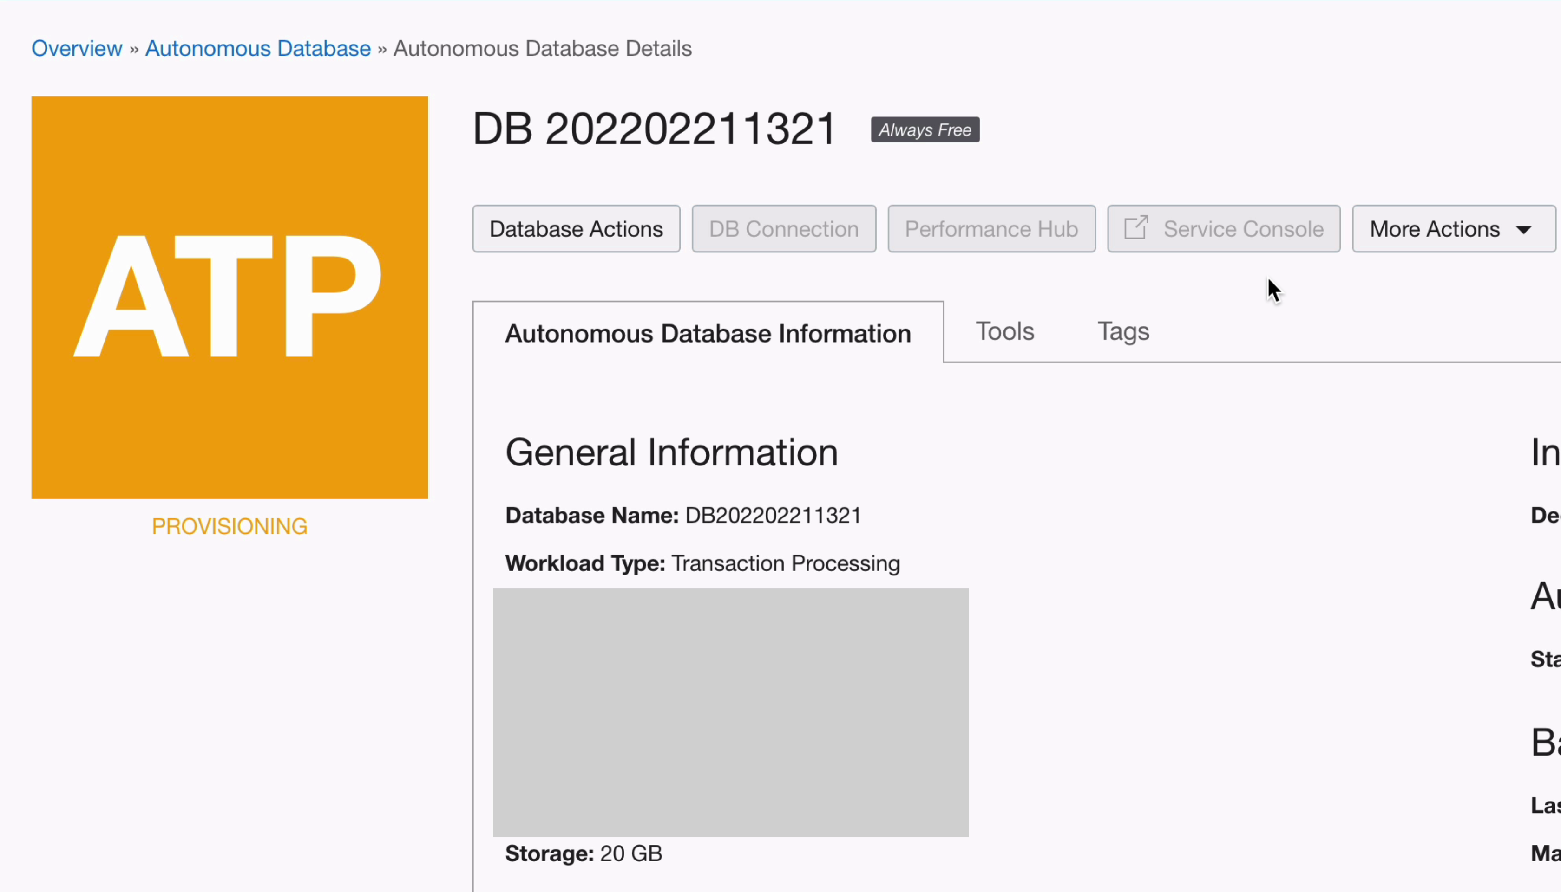Open the Performance Hub

click(991, 229)
